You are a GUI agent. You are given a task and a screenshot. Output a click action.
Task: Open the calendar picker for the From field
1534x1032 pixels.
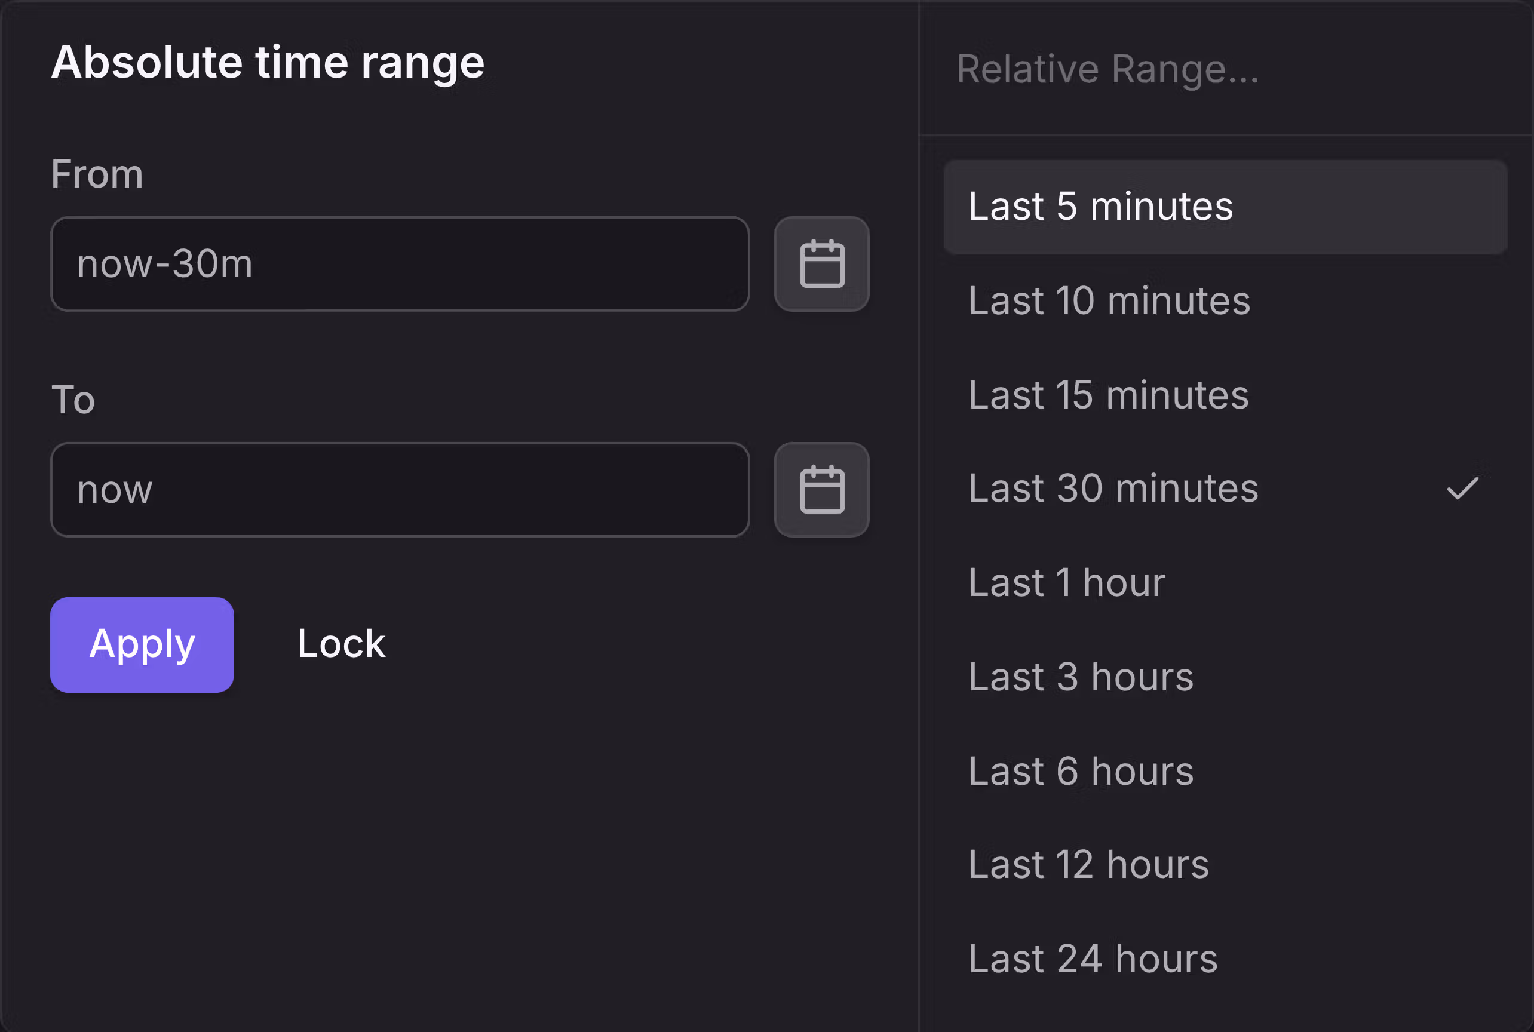coord(821,263)
